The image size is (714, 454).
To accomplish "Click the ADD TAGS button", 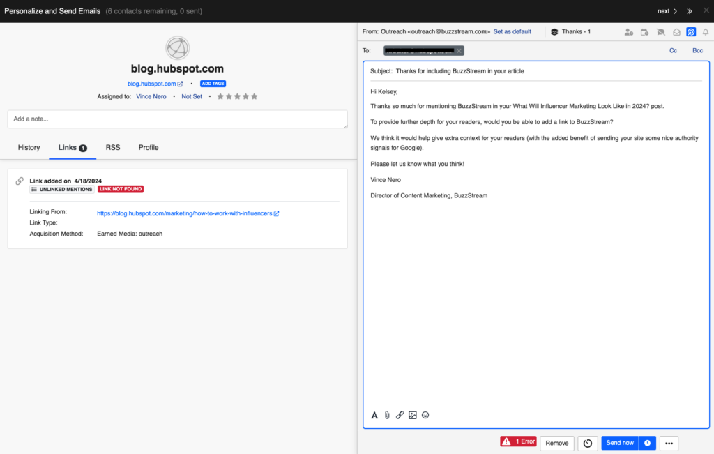I will click(213, 83).
